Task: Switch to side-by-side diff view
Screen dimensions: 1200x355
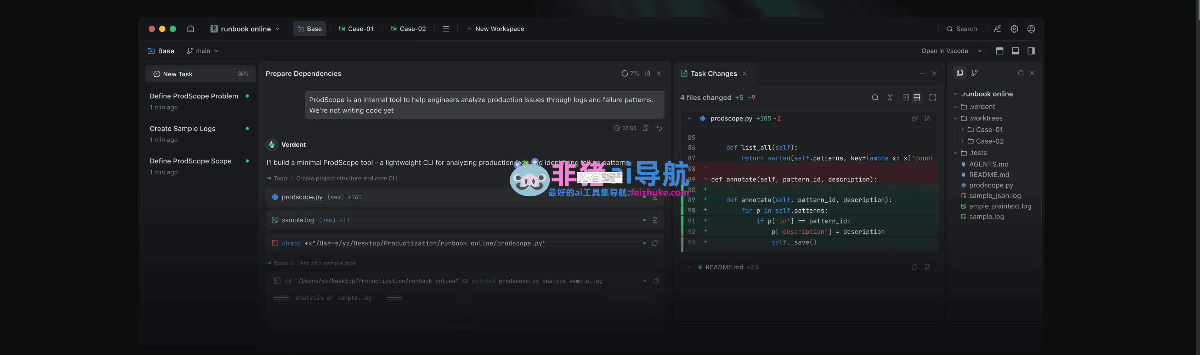Action: tap(906, 98)
